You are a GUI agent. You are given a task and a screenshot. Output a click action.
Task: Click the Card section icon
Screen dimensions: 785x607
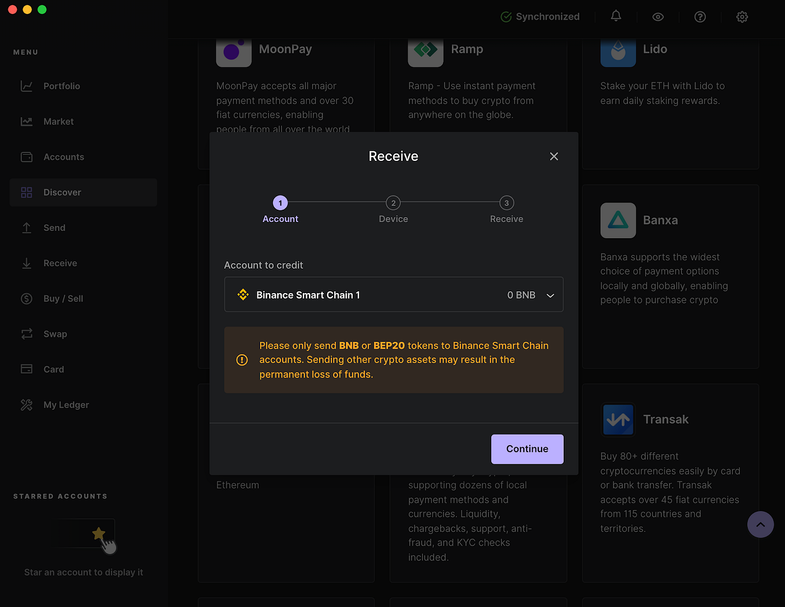pos(26,369)
